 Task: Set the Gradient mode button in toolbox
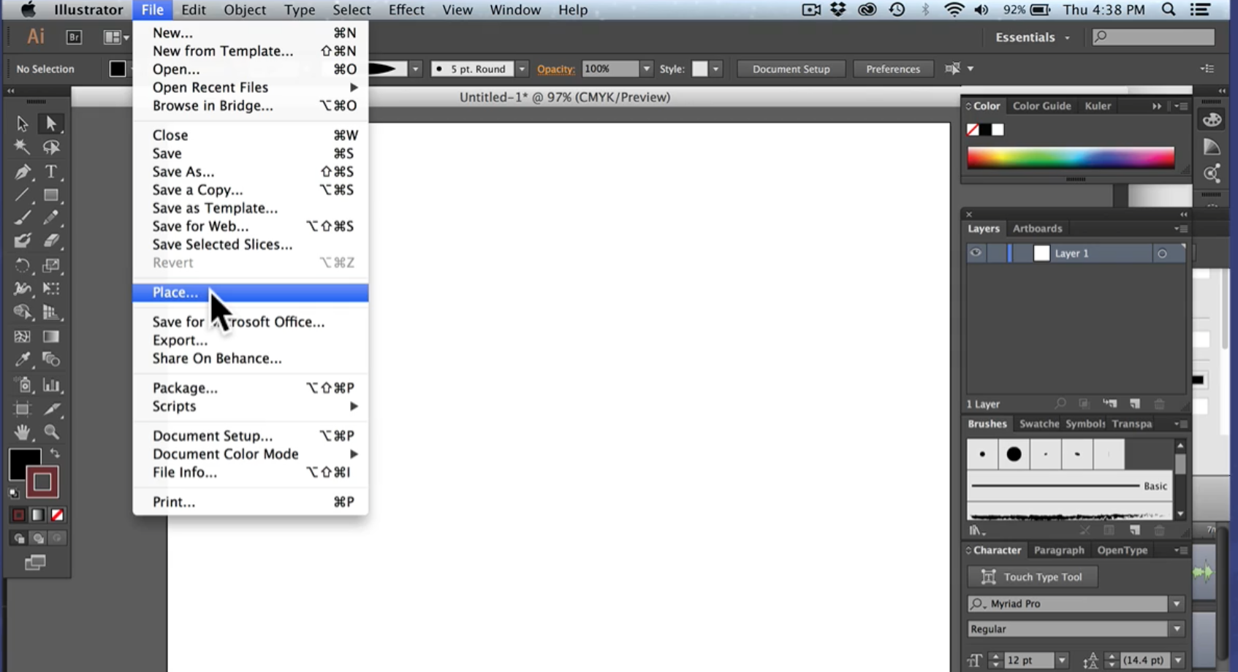pyautogui.click(x=38, y=515)
